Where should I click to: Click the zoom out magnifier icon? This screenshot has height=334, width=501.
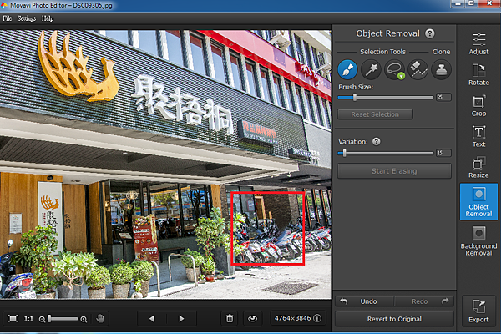[42, 319]
